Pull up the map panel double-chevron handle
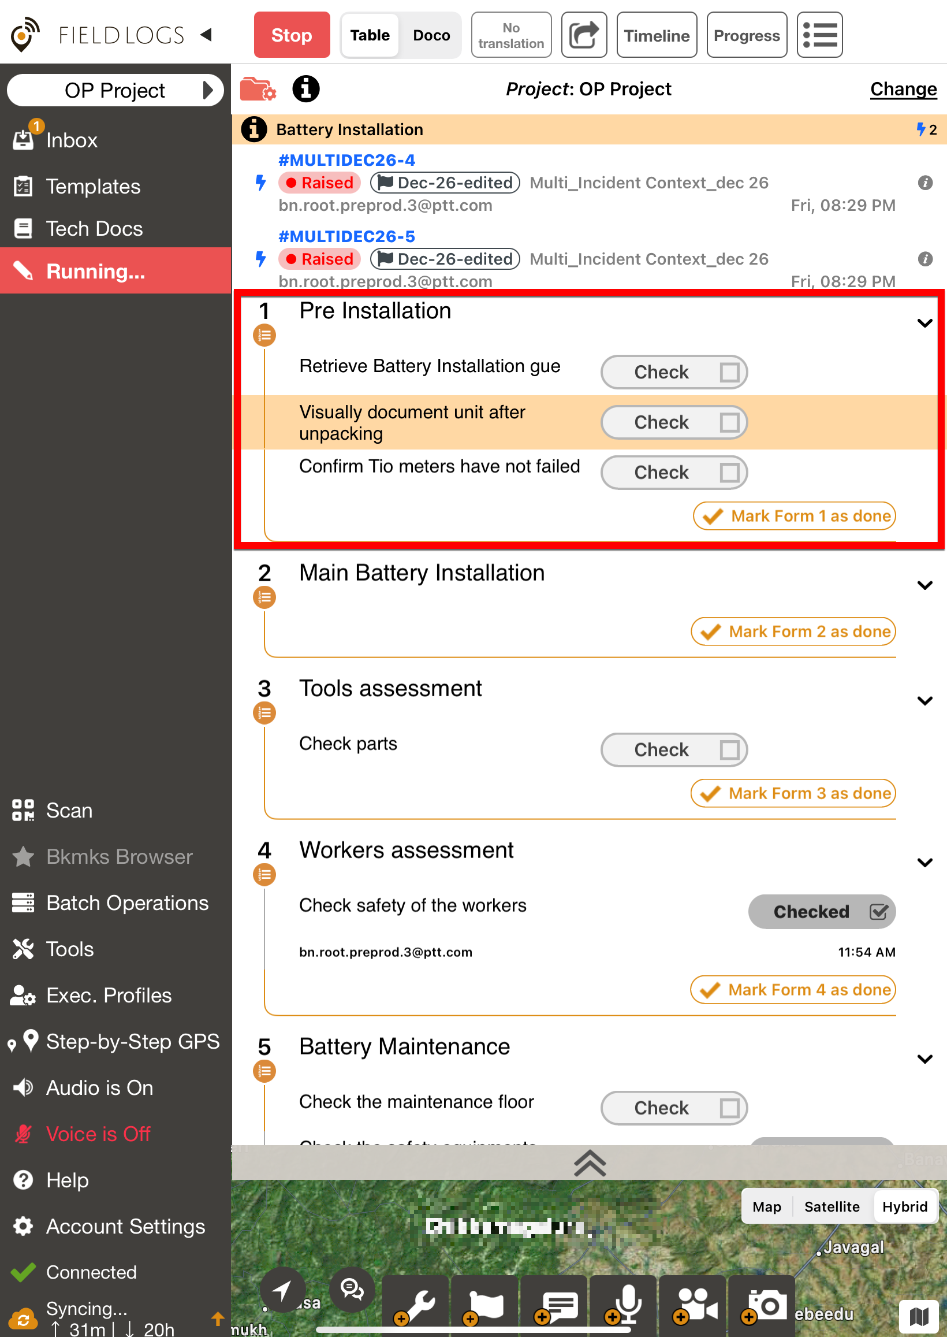Screen dimensions: 947x1337 click(590, 1163)
